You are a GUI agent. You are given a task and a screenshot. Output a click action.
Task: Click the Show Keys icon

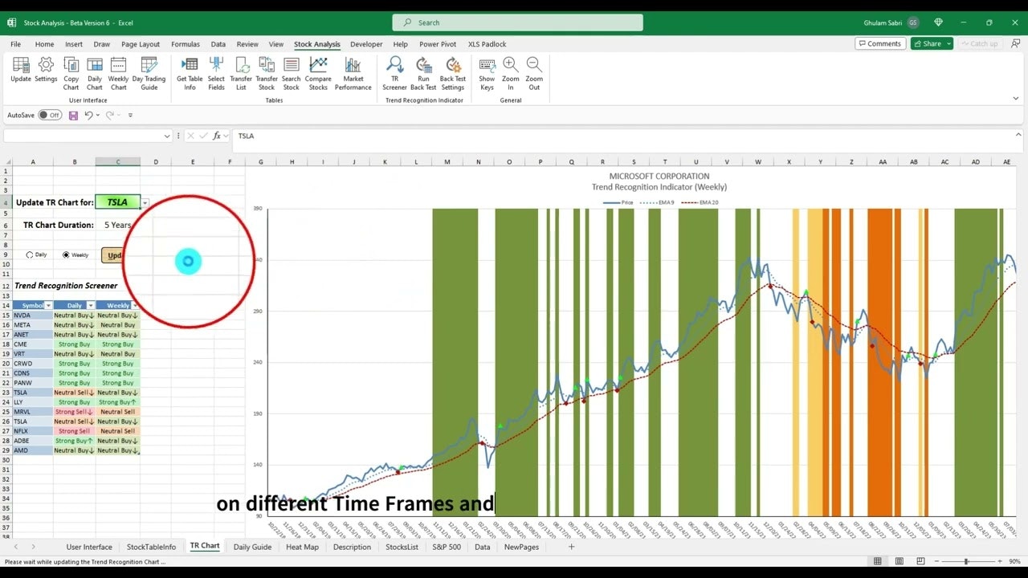(x=487, y=73)
